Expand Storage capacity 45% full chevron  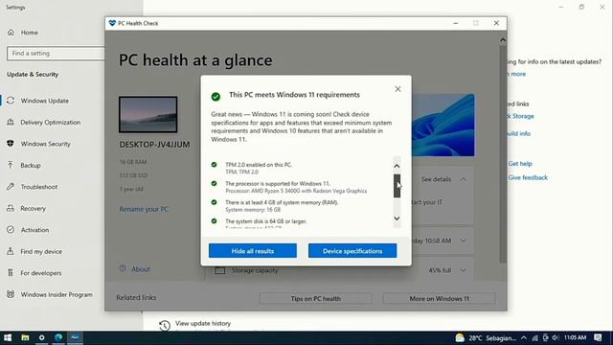pos(464,270)
